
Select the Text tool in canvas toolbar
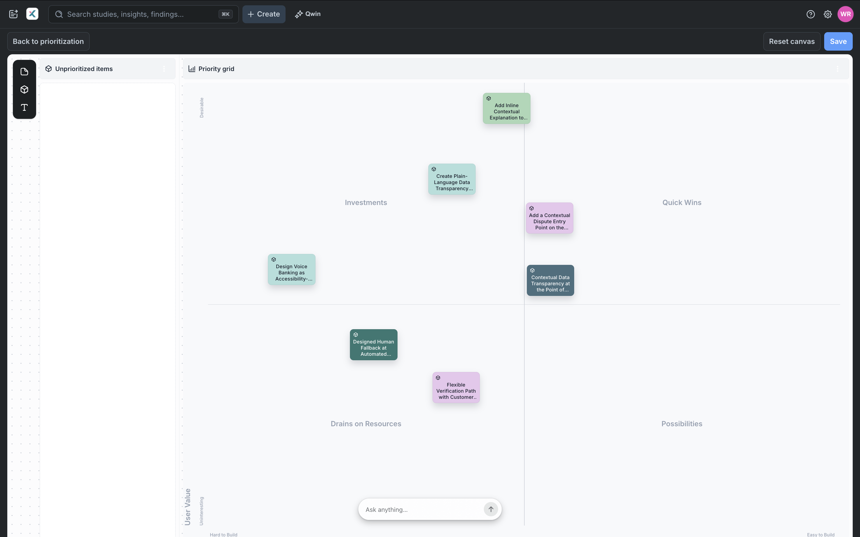click(x=24, y=107)
